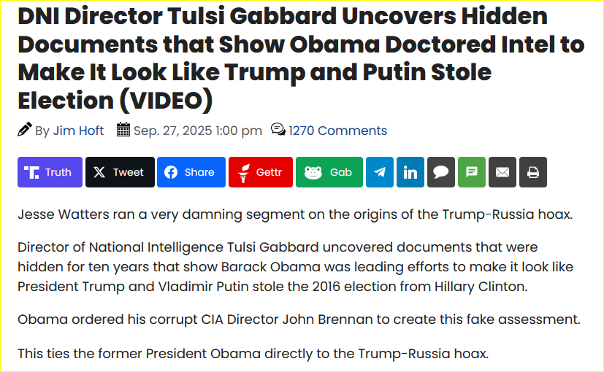The width and height of the screenshot is (604, 372).
Task: Tweet this article on X
Action: (120, 172)
